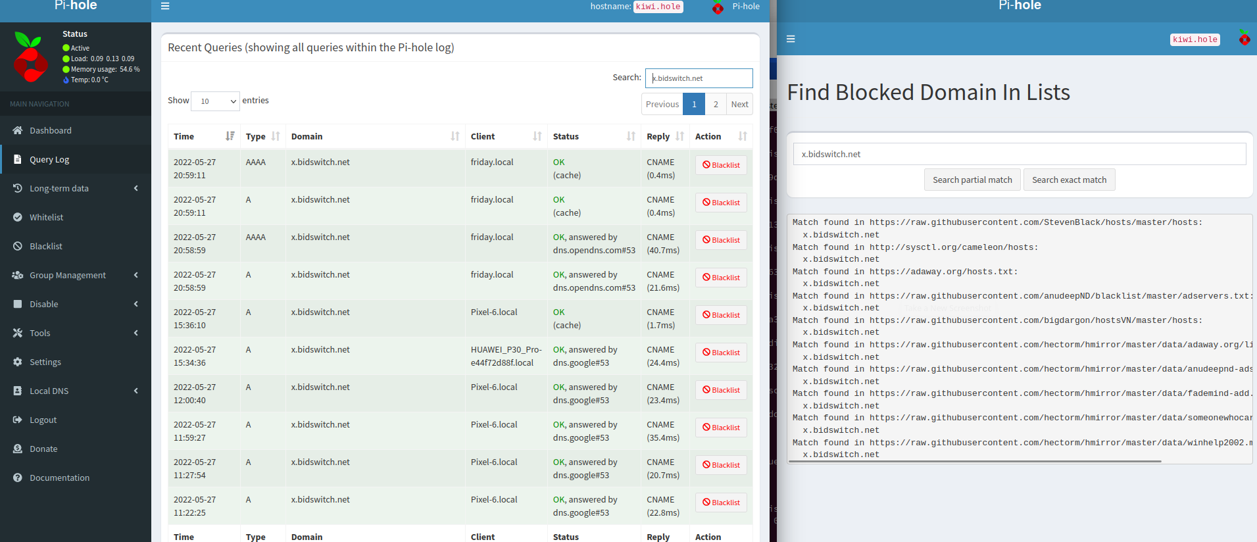This screenshot has height=542, width=1257.
Task: Expand the Long-term data menu
Action: [x=76, y=188]
